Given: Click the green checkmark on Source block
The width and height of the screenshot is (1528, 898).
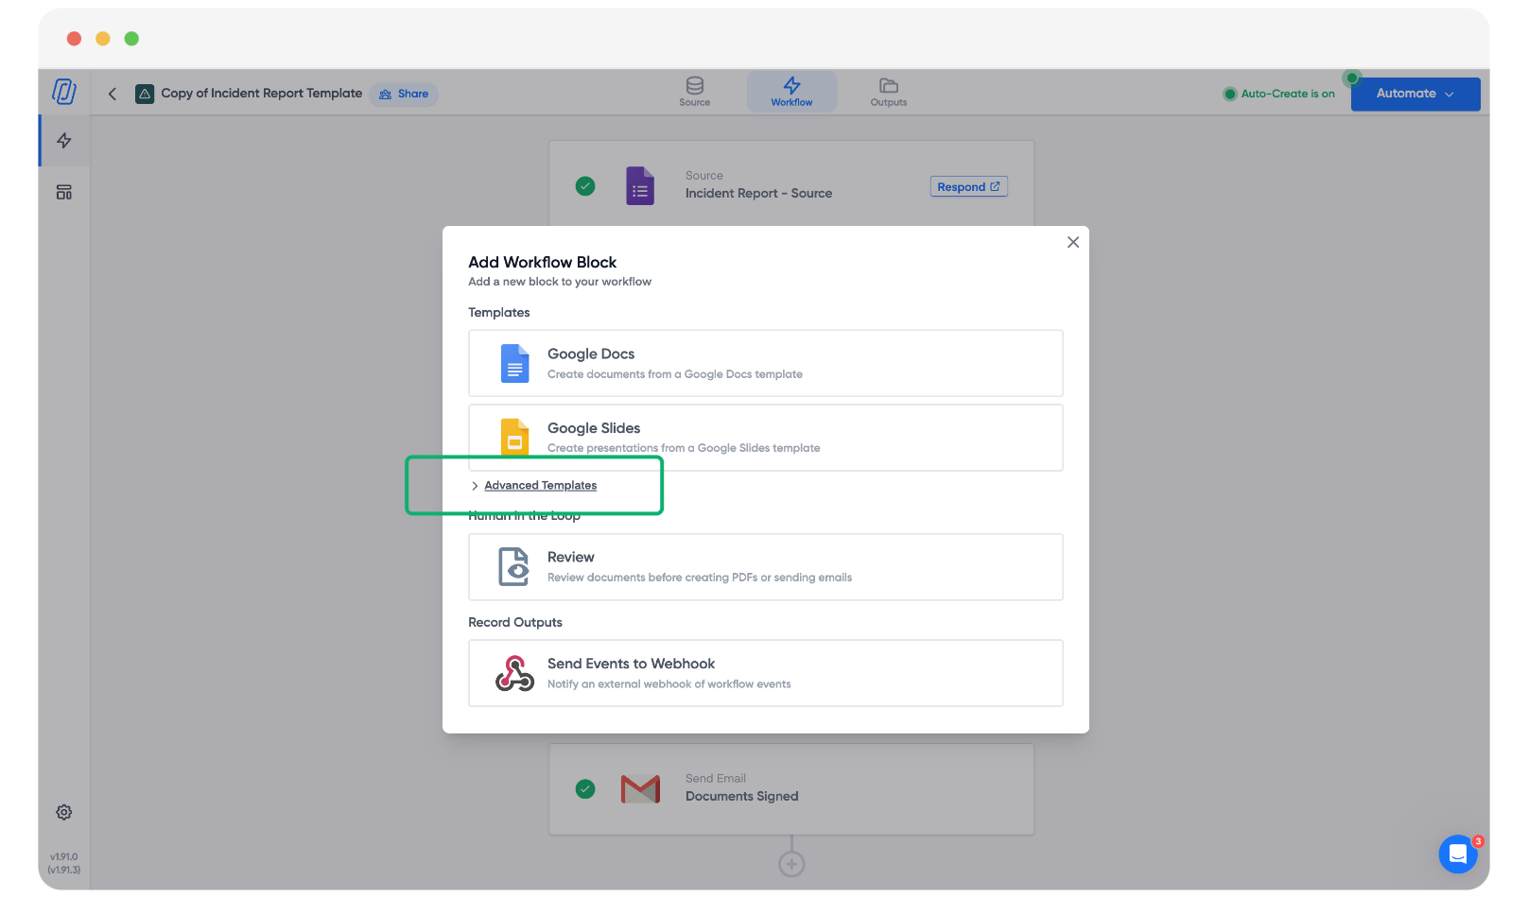Looking at the screenshot, I should tap(585, 186).
